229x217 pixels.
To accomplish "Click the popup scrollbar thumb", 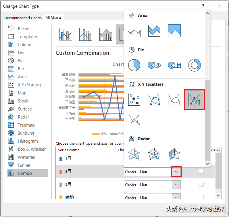I will point(207,120).
